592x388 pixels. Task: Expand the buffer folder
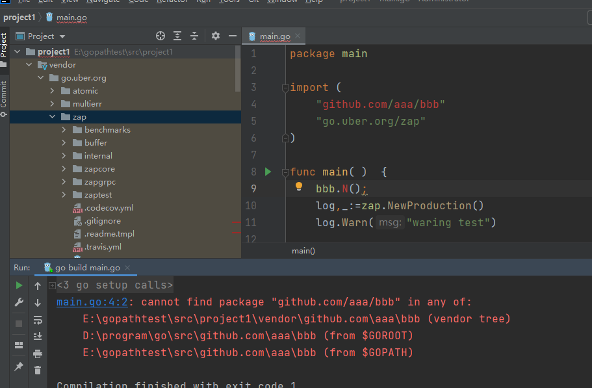64,143
